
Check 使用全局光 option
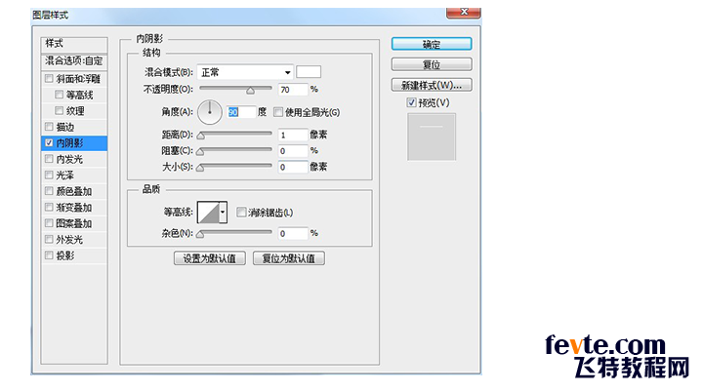pyautogui.click(x=278, y=112)
